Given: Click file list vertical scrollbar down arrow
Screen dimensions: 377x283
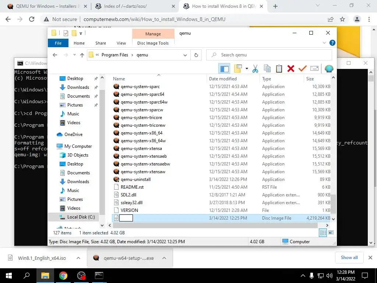Looking at the screenshot, I should click(333, 219).
